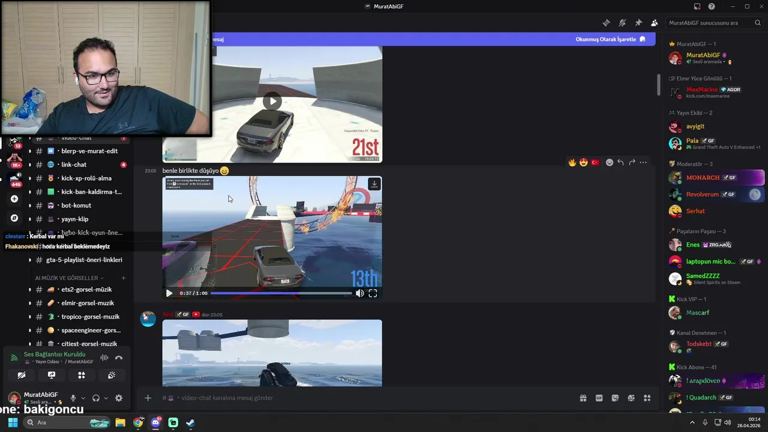The width and height of the screenshot is (768, 432).
Task: Click the Steam icon in Windows taskbar
Action: click(190, 422)
